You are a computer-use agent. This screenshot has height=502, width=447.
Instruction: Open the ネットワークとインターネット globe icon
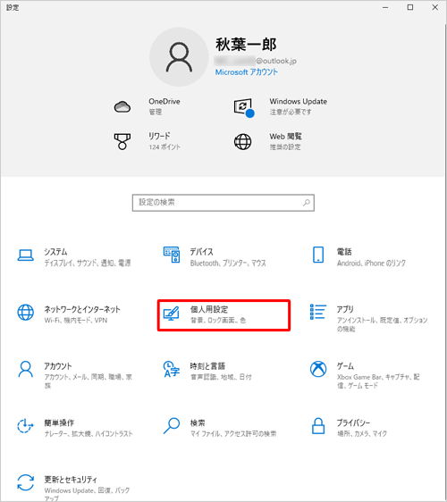[26, 313]
